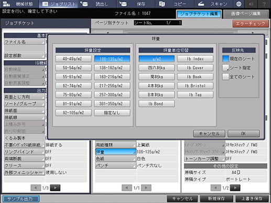Open the 色紙 paper color setting
This screenshot has height=203, width=271.
coord(116,159)
